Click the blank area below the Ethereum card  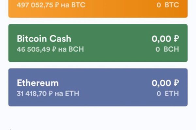98,118
